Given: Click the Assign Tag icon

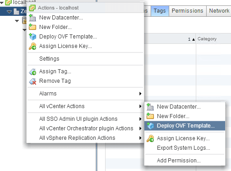Looking at the screenshot, I should pyautogui.click(x=32, y=71).
